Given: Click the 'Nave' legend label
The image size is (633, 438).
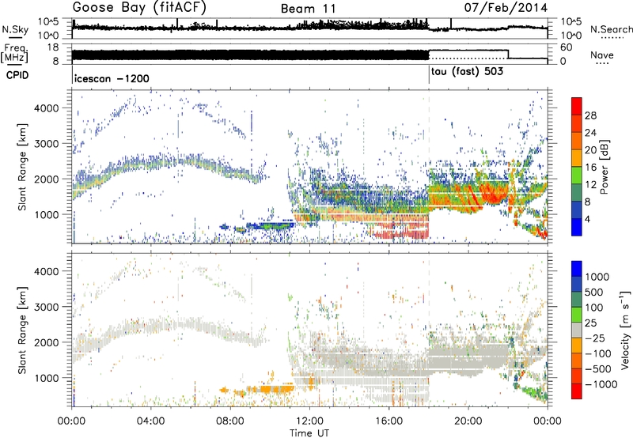Looking at the screenshot, I should point(602,55).
